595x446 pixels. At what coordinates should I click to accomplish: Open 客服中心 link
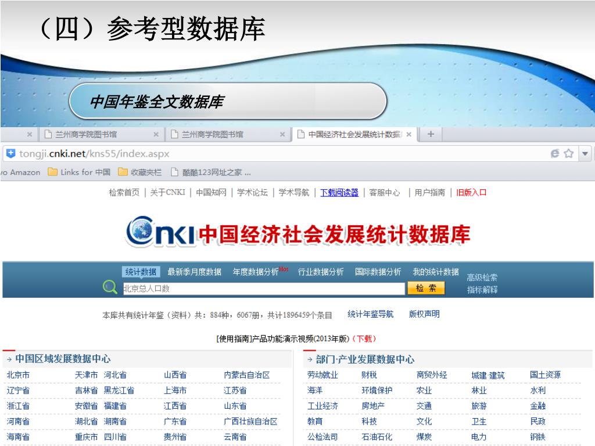click(x=385, y=193)
